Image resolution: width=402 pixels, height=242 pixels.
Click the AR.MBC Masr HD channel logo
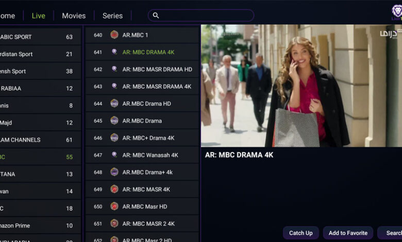coord(114,206)
